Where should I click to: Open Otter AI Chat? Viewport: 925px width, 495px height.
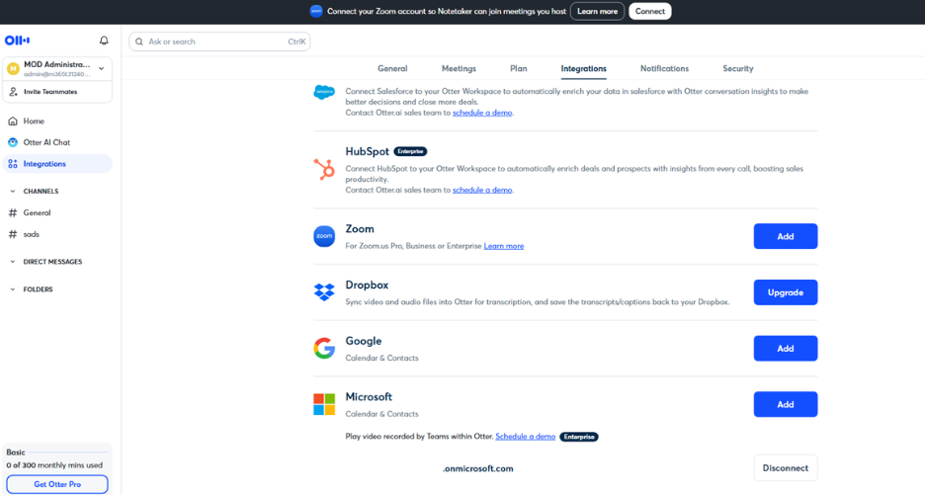57,142
